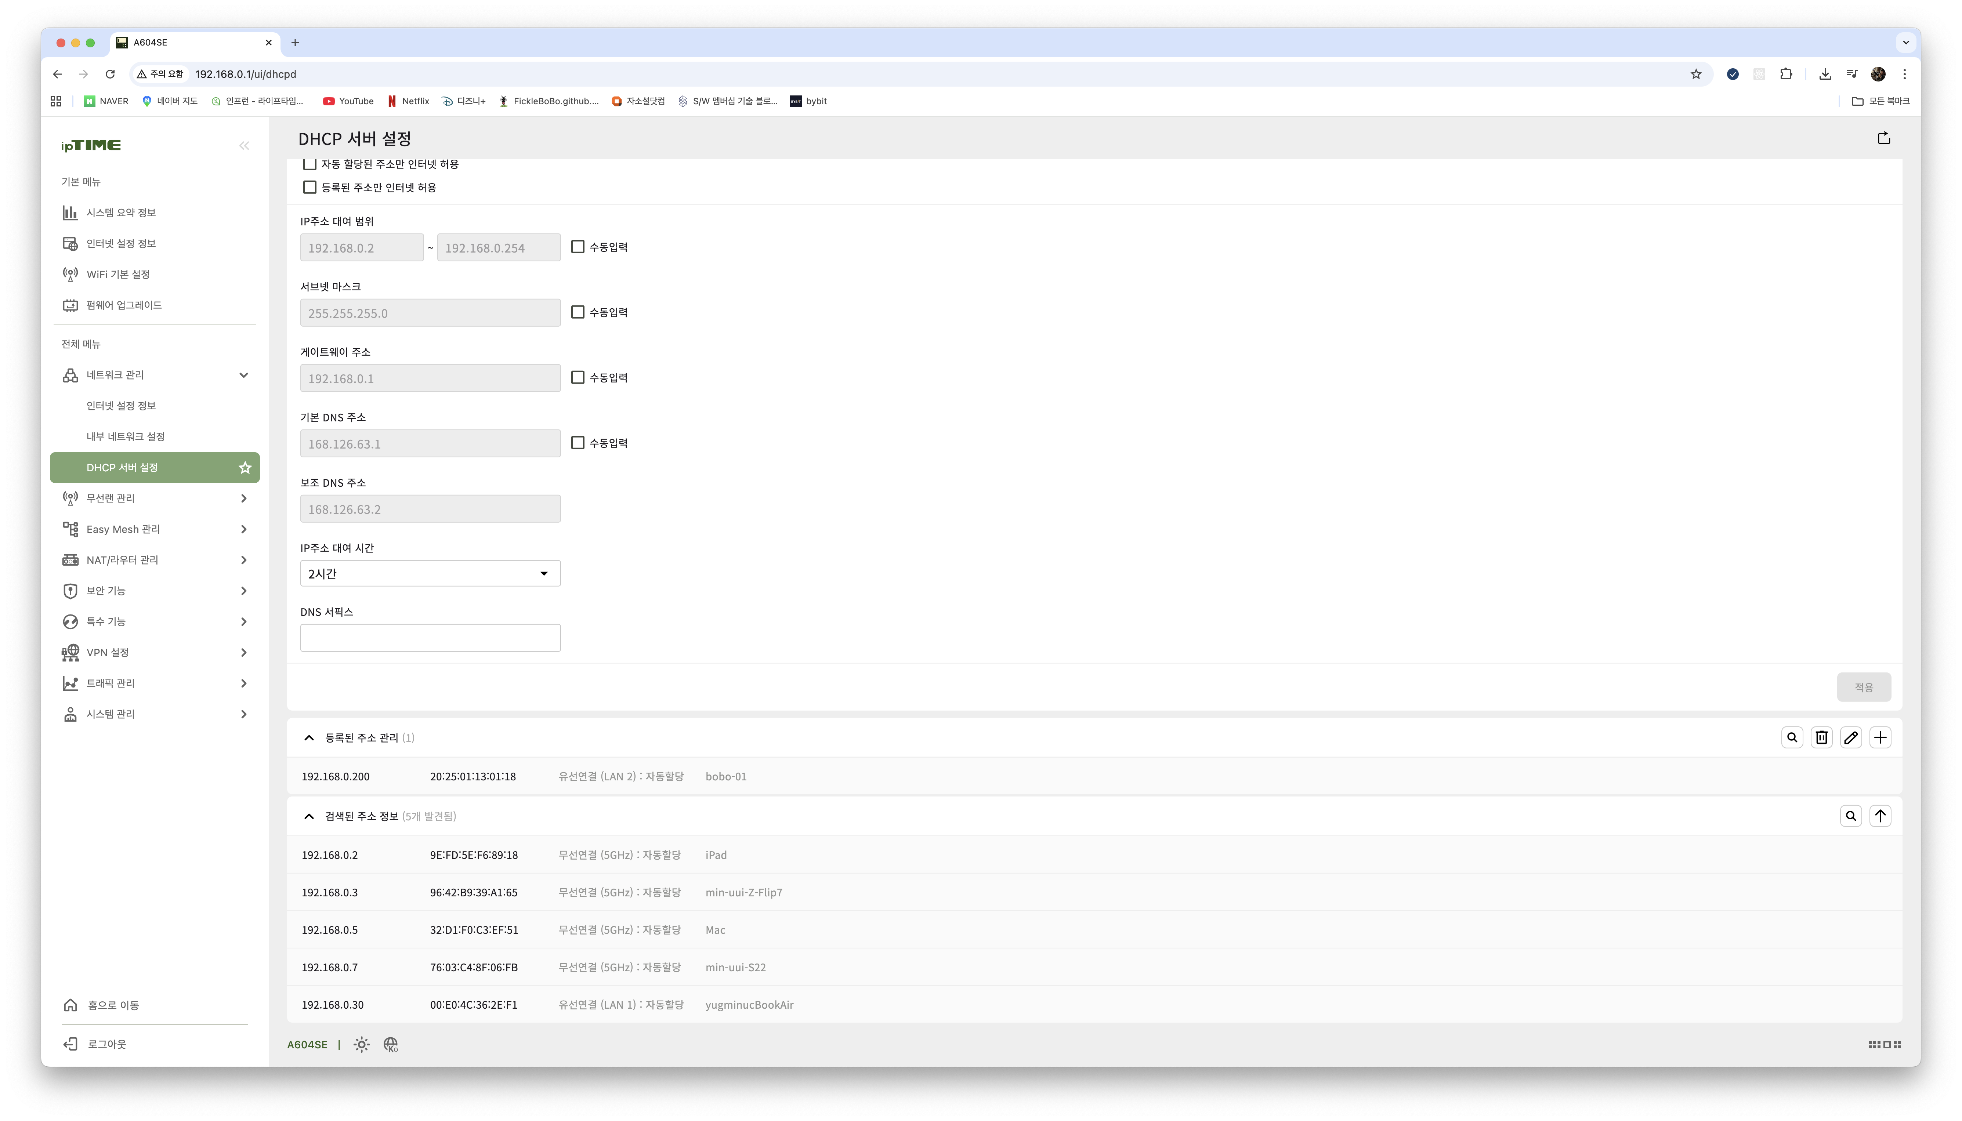Check 수동입력 next to 게이트웨이 주소

578,377
